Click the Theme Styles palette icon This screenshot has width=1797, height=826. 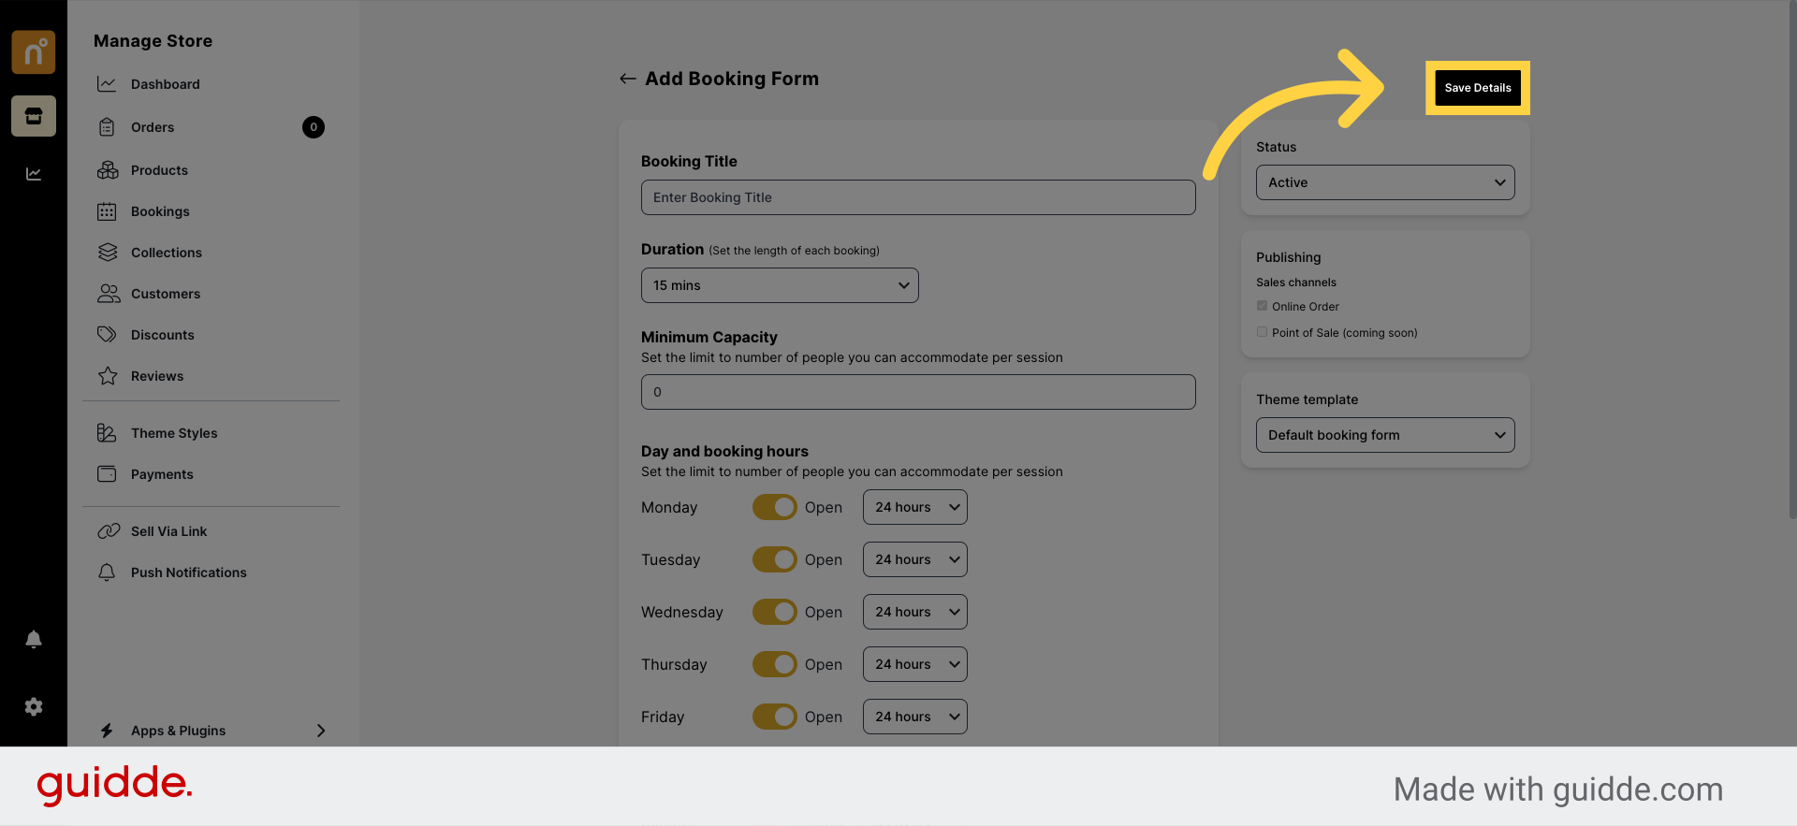[x=108, y=433]
